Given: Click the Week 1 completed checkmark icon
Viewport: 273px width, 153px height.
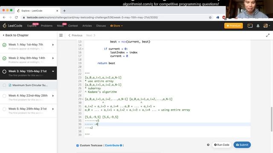Looking at the screenshot, I should coord(4,45).
